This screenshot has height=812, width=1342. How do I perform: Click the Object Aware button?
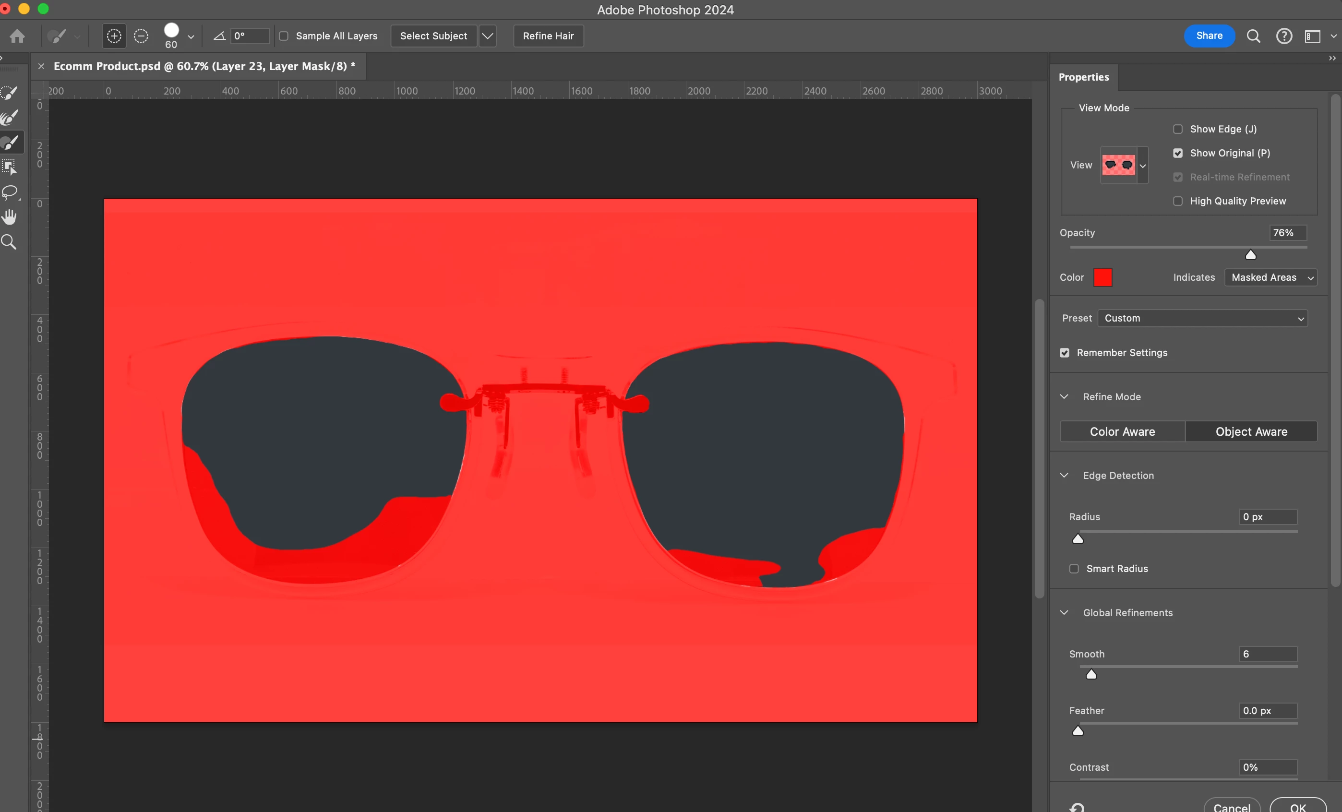tap(1251, 431)
